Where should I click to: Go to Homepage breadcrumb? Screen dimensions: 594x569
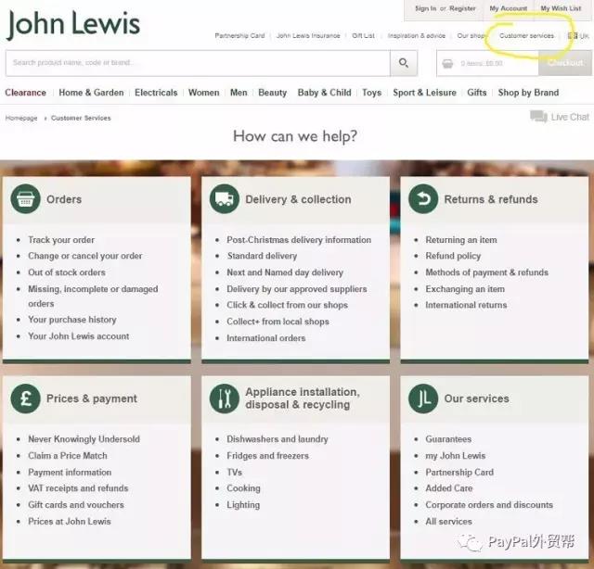(21, 118)
